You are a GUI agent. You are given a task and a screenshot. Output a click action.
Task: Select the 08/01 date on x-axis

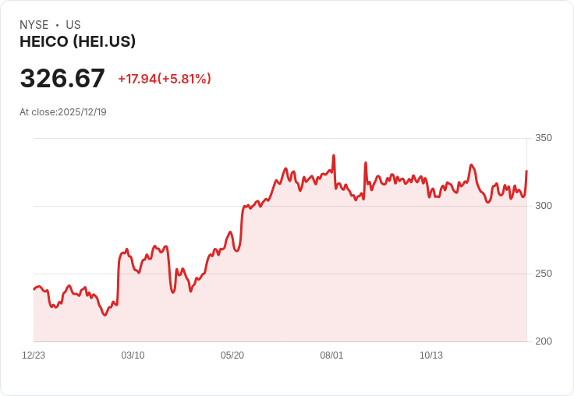tap(331, 355)
